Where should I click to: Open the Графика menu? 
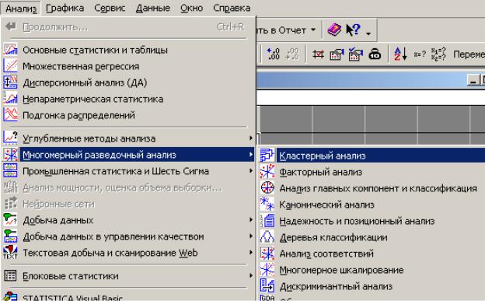(65, 8)
